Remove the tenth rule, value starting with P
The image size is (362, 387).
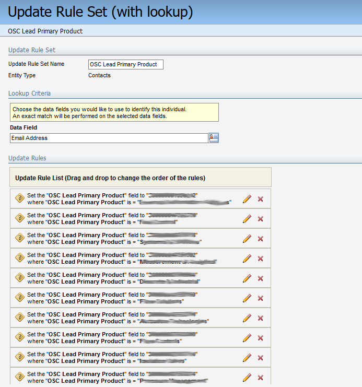tap(260, 378)
